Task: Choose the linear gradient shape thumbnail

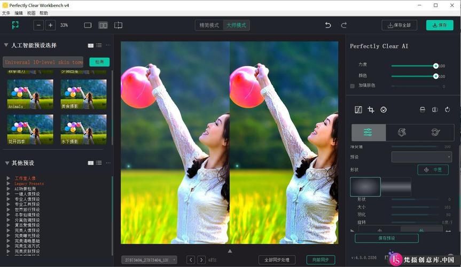Action: (x=396, y=187)
